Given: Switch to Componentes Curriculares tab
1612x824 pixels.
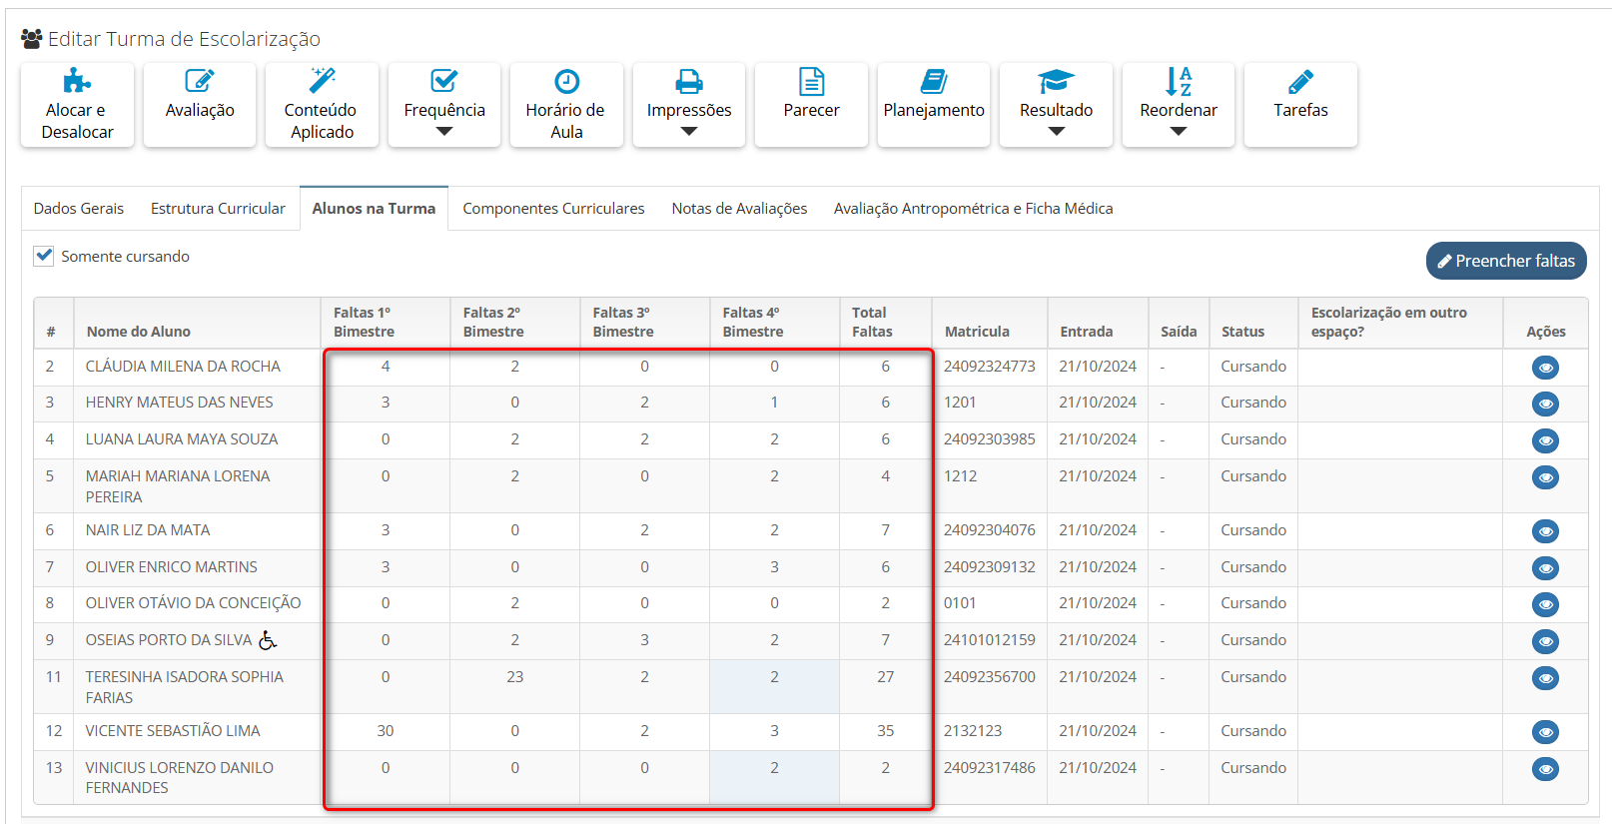Looking at the screenshot, I should (553, 209).
